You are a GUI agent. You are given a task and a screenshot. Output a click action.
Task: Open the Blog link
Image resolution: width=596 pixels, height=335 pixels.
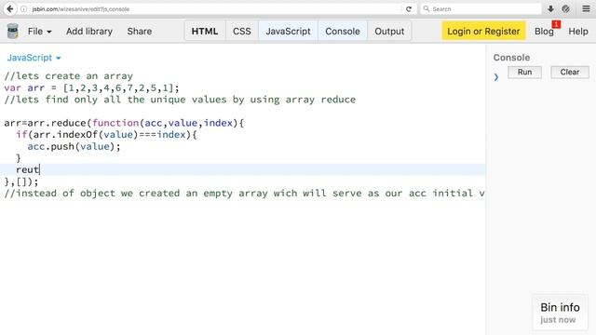pyautogui.click(x=544, y=32)
